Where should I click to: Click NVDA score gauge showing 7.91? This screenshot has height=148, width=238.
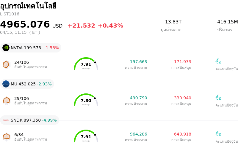click(86, 64)
